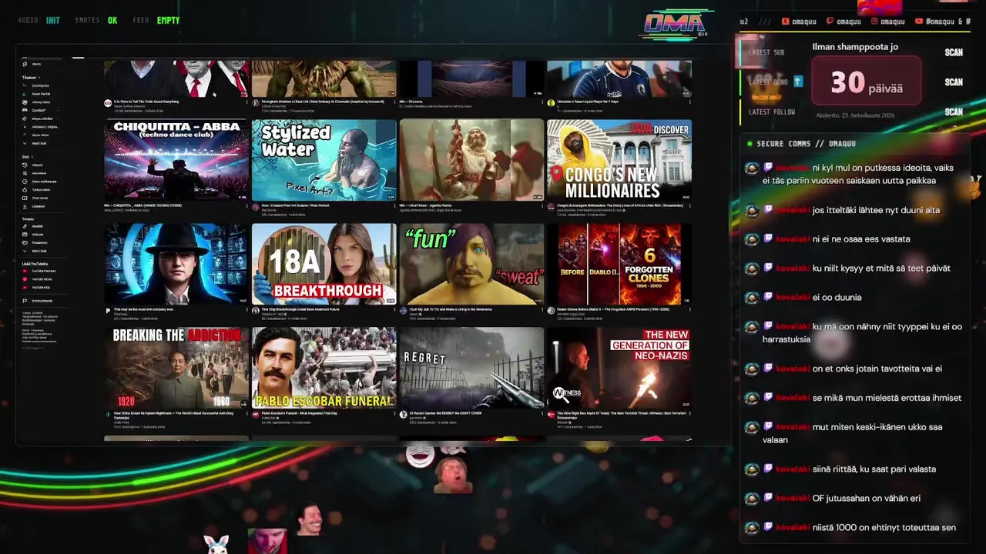986x554 pixels.
Task: Open the Stylized Water pixel art thumbnail
Action: coord(324,160)
